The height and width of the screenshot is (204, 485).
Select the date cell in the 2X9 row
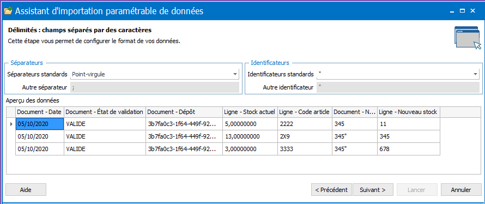point(40,136)
